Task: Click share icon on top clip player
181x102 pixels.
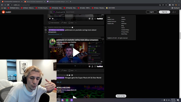Action: point(92,18)
